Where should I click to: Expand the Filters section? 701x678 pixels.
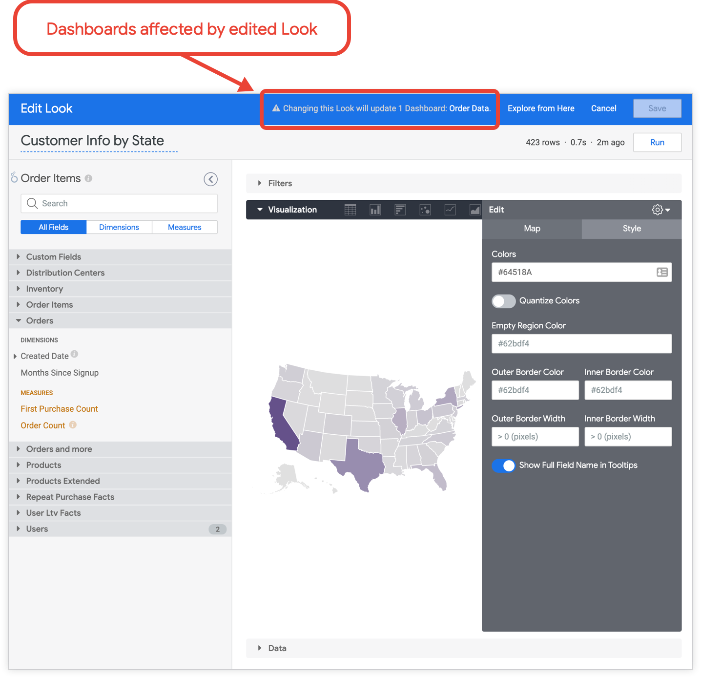(x=280, y=183)
